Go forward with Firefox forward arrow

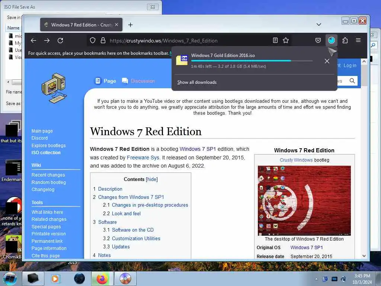tap(47, 40)
